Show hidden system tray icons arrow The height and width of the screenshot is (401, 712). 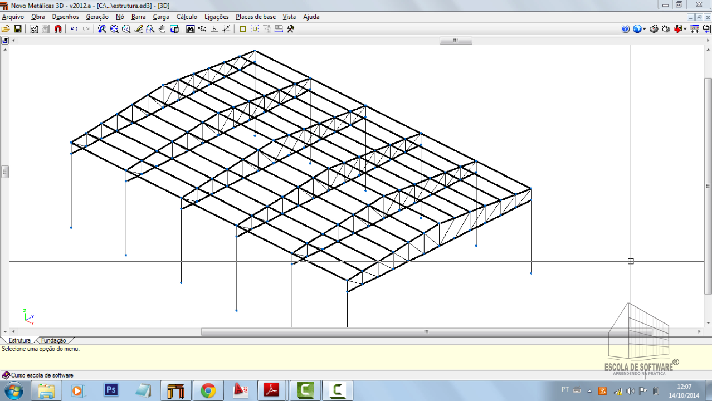click(x=589, y=390)
